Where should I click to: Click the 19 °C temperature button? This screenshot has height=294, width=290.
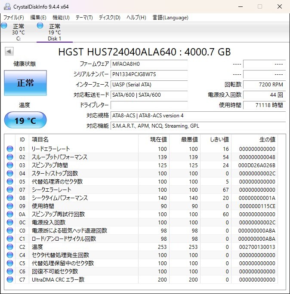coord(25,120)
